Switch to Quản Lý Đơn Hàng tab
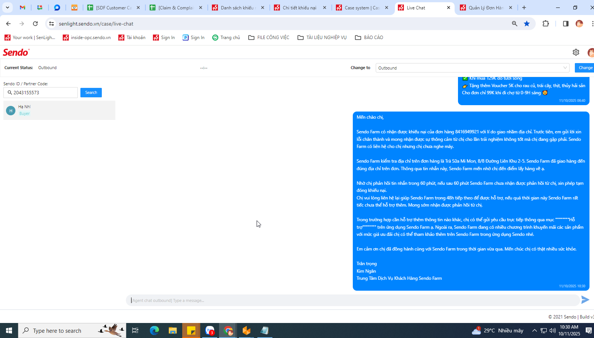Viewport: 594px width, 338px height. pos(486,8)
